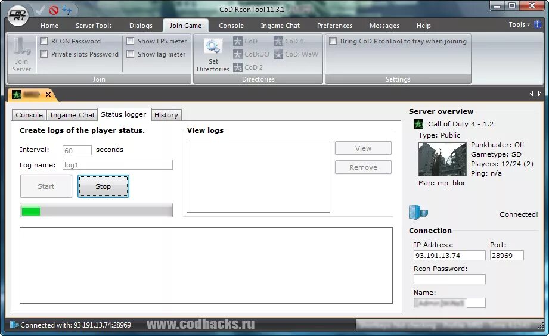Viewport: 549px width, 336px height.
Task: Click the 'Players: 12/24 (2)' text
Action: 502,164
